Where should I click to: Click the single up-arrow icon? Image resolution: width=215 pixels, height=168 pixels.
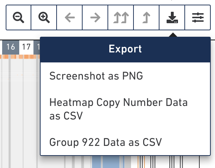point(146,17)
